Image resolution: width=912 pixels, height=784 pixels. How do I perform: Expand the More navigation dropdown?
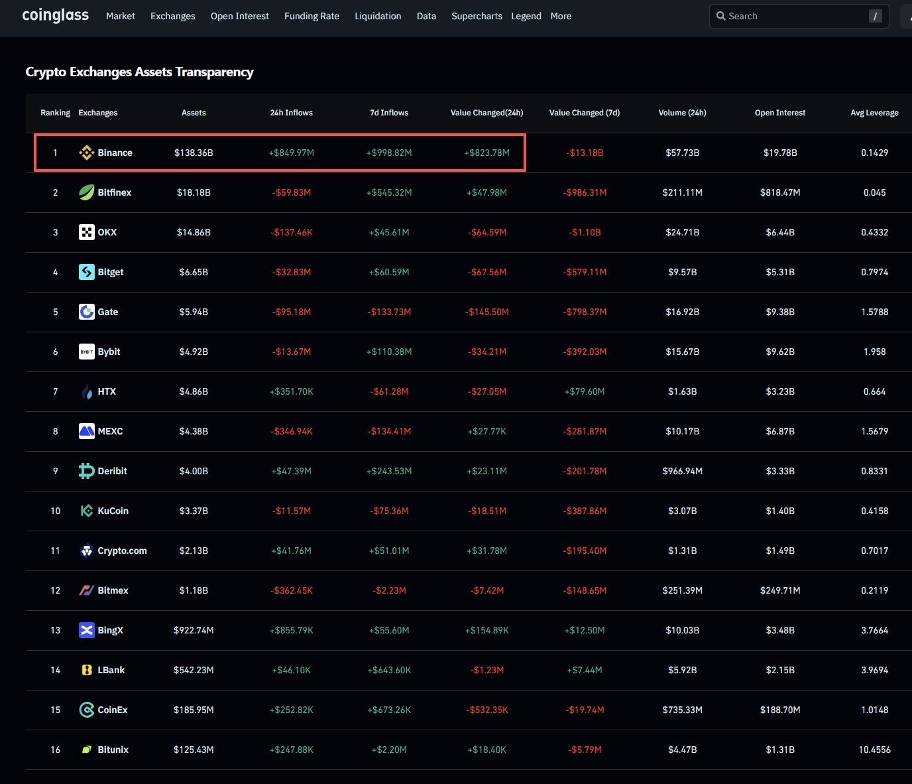[561, 16]
